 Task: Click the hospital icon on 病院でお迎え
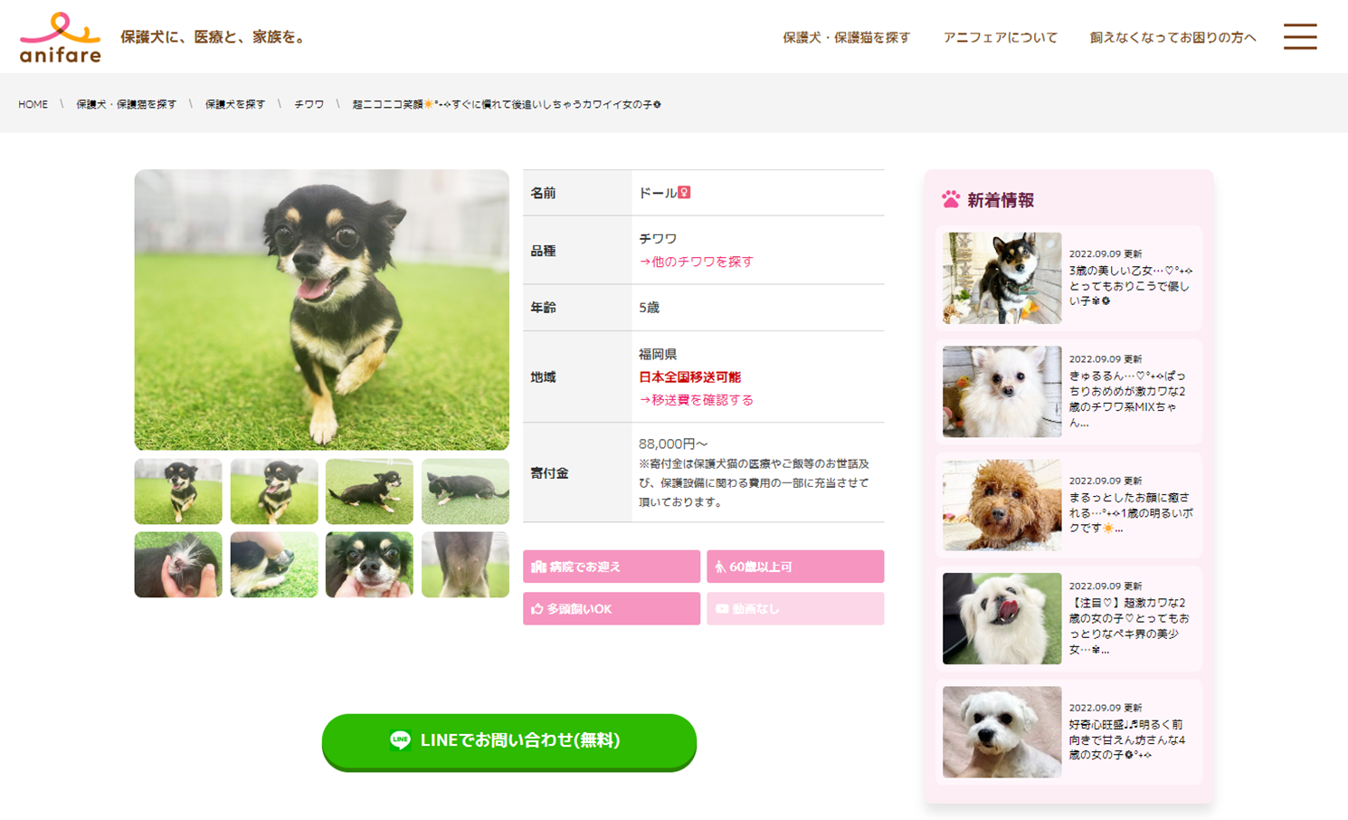(538, 567)
